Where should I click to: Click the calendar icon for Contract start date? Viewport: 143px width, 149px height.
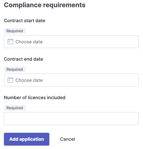10,41
